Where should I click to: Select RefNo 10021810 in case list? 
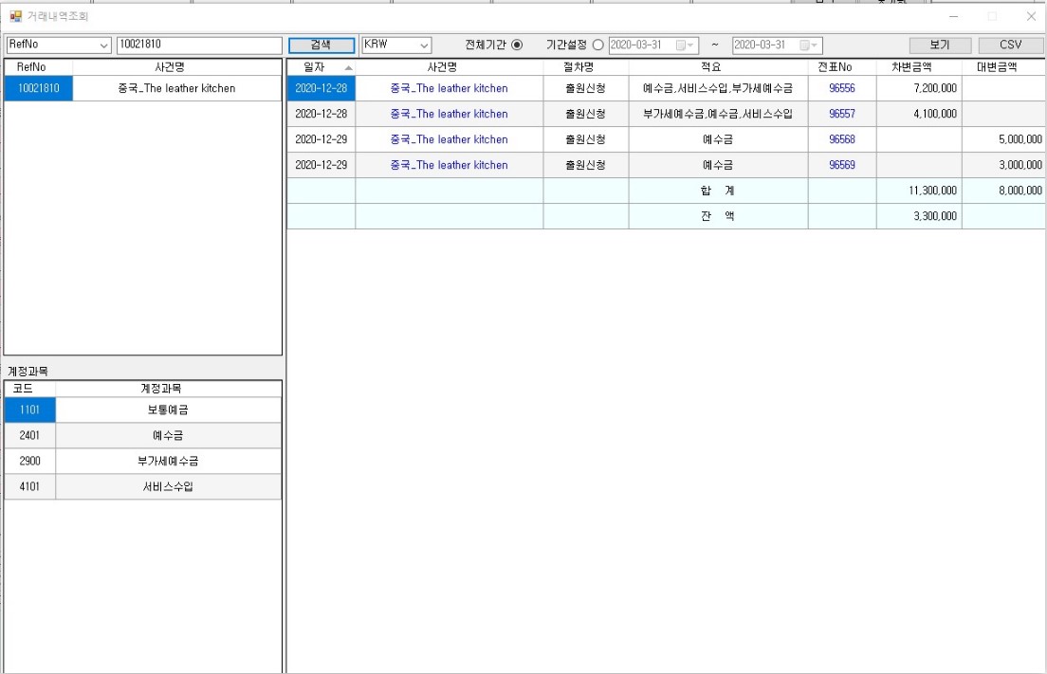click(x=38, y=88)
